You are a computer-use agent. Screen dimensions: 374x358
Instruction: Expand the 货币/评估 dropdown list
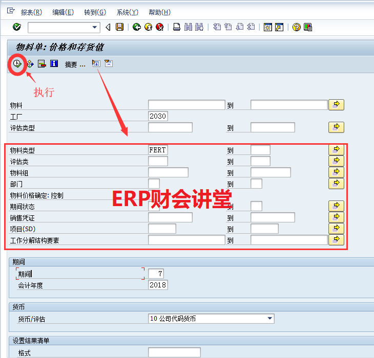click(x=269, y=319)
